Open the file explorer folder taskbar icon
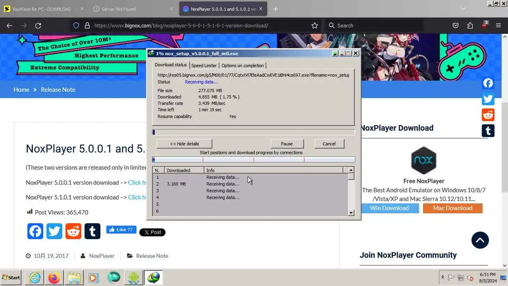The height and width of the screenshot is (286, 508). [74, 278]
